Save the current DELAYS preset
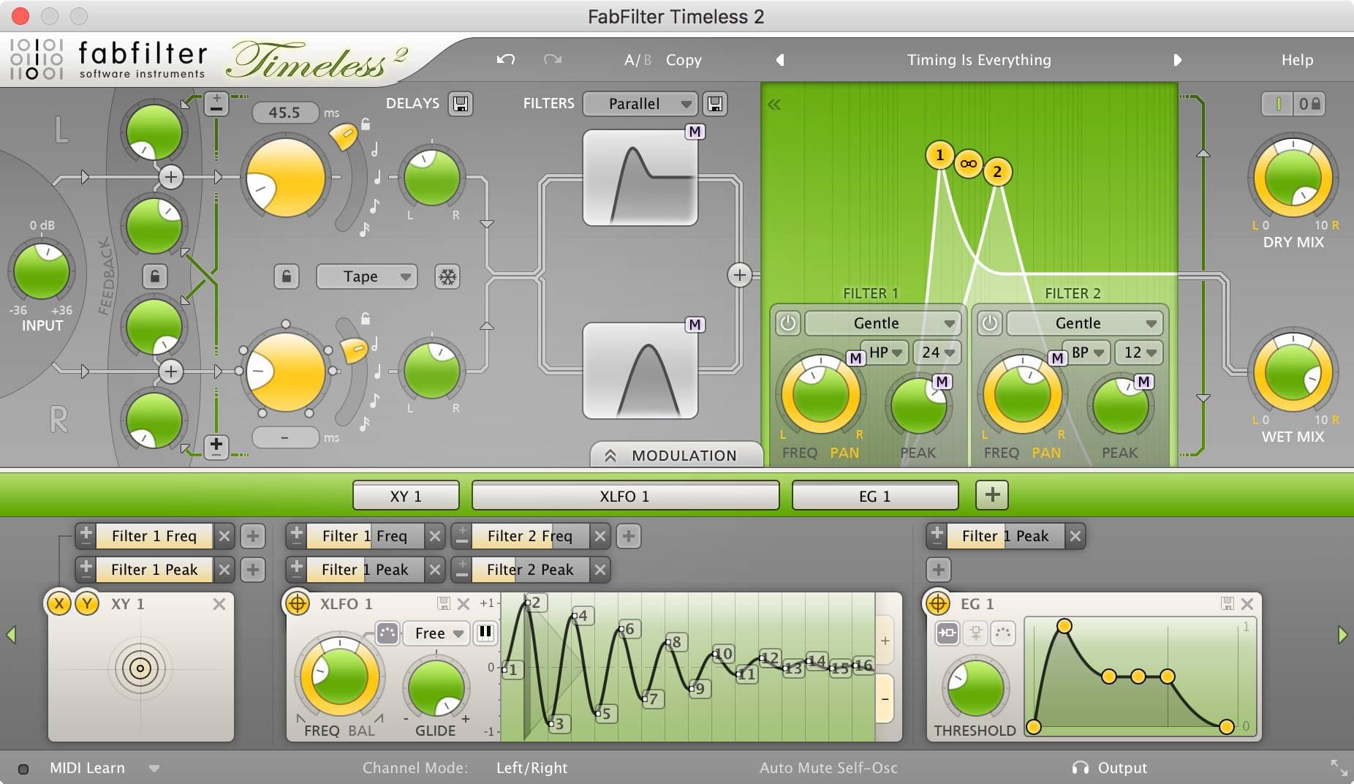The image size is (1354, 784). pyautogui.click(x=462, y=104)
